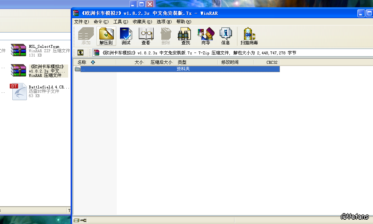Sort by the 修改时间 column header
This screenshot has width=373, height=224.
pyautogui.click(x=230, y=62)
